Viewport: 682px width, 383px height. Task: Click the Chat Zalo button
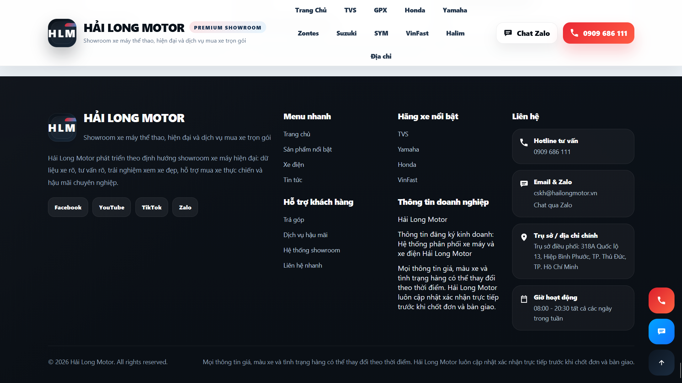click(526, 33)
